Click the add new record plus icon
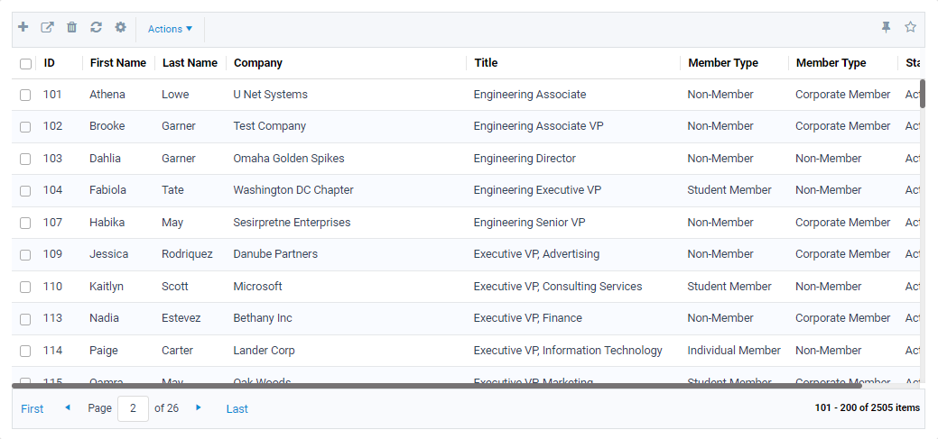This screenshot has height=439, width=938. pyautogui.click(x=23, y=28)
